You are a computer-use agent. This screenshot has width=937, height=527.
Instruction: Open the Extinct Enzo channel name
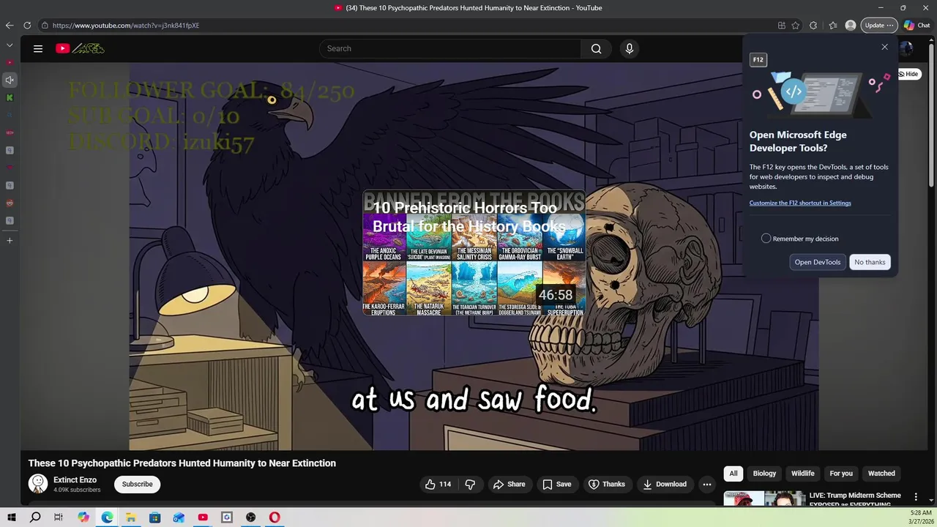pyautogui.click(x=75, y=480)
